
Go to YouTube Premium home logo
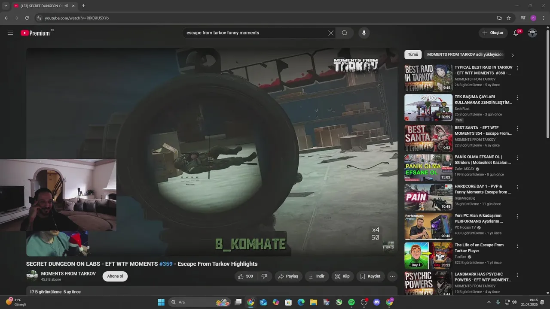pyautogui.click(x=35, y=33)
